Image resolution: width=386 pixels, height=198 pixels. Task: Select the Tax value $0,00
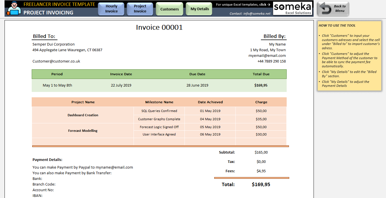click(261, 162)
